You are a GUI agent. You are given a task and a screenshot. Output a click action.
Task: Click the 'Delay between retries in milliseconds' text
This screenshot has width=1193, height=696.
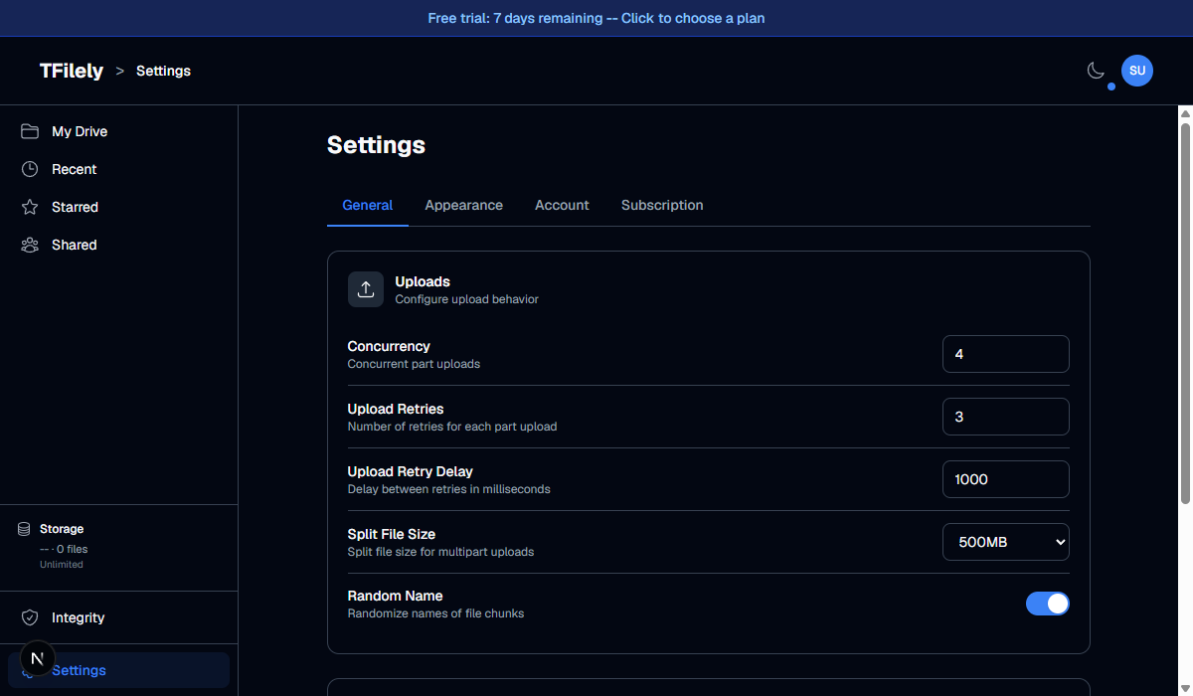(448, 489)
